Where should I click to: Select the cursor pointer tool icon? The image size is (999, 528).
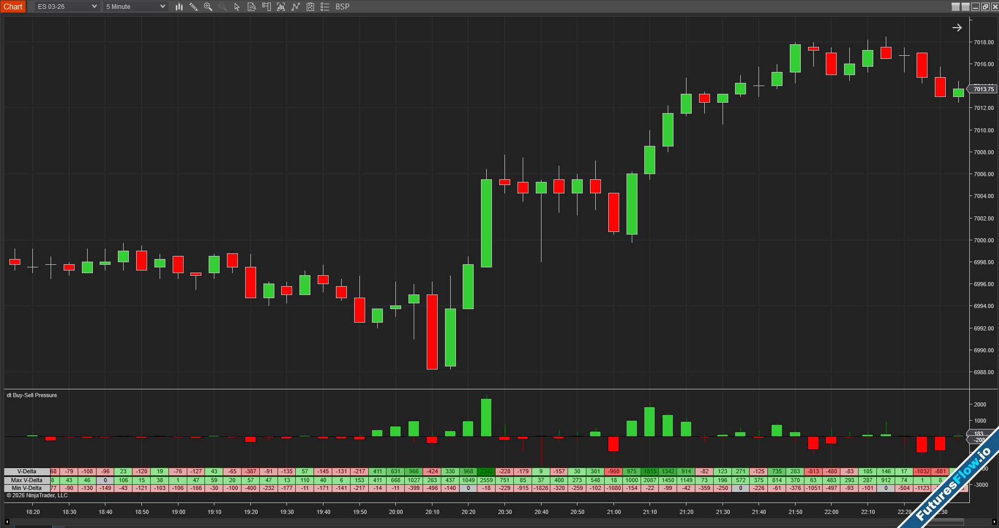pos(237,7)
